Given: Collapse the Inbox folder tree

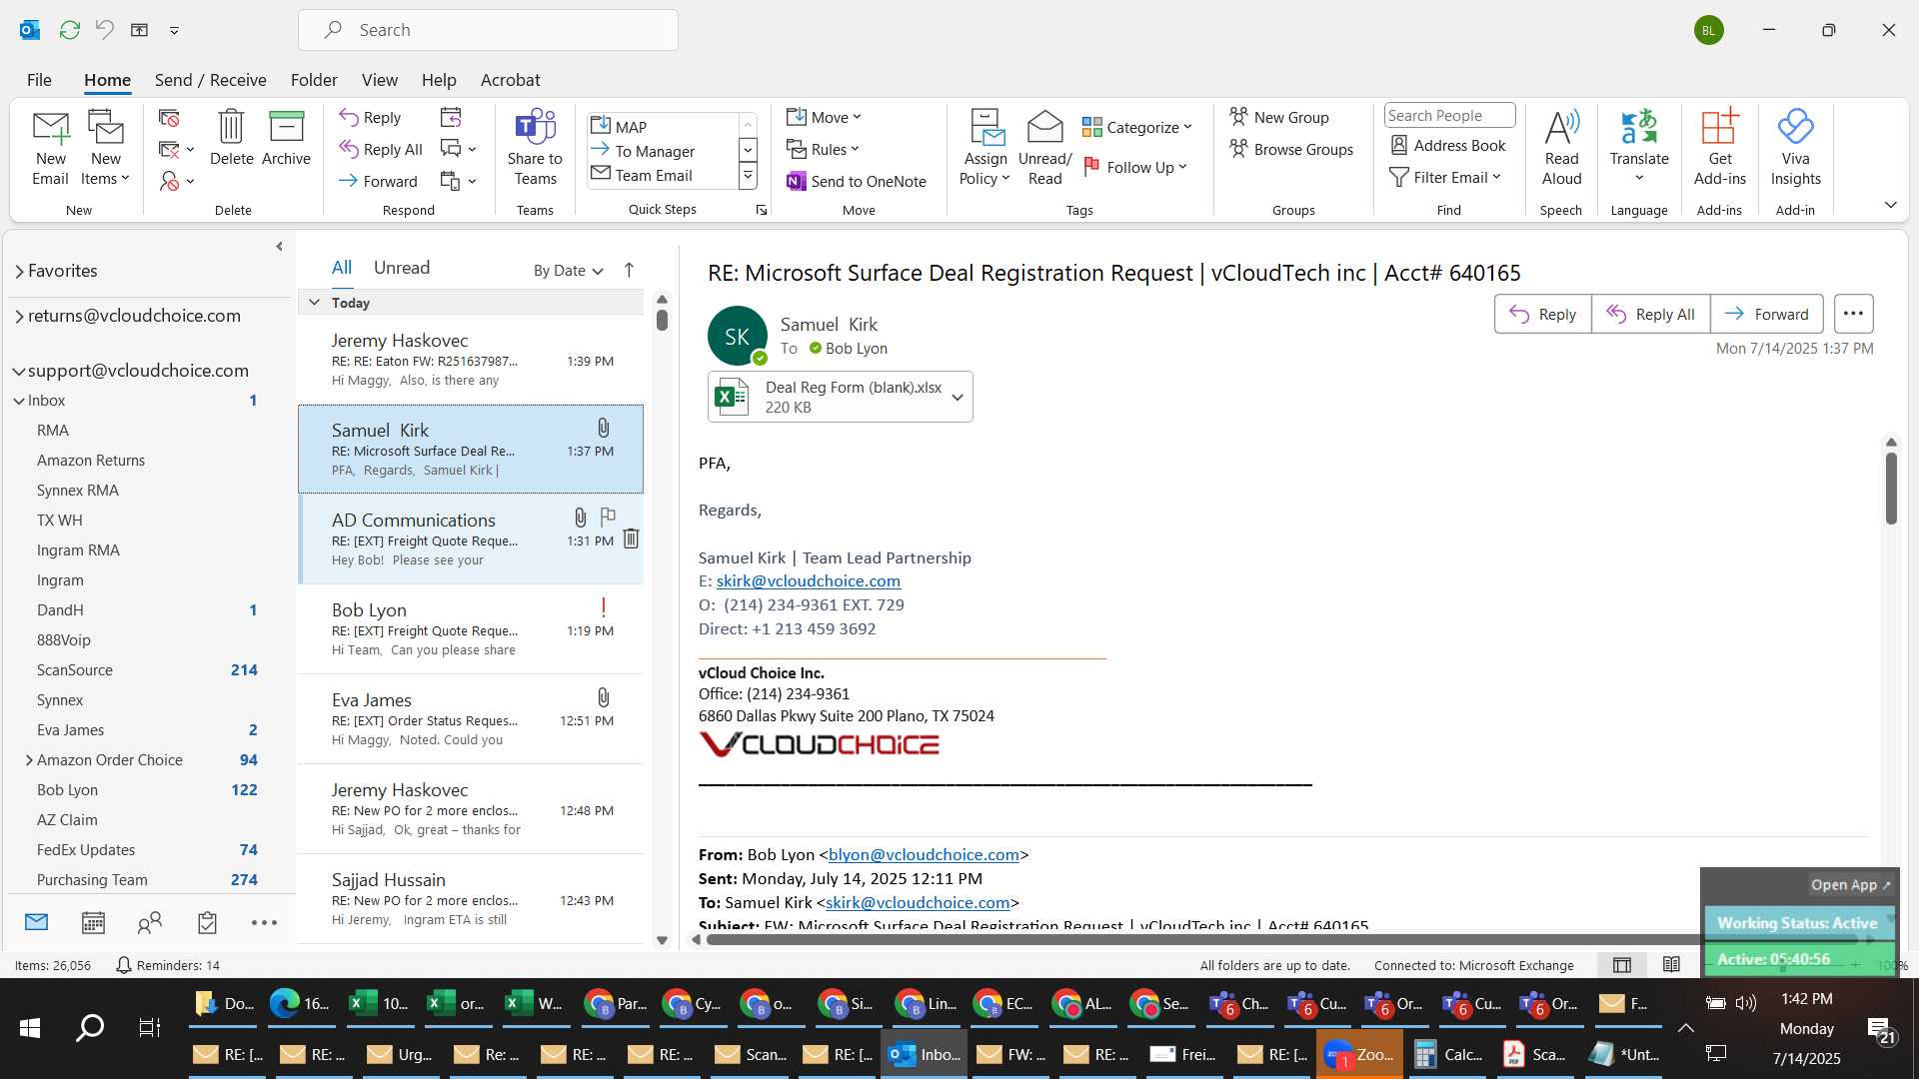Looking at the screenshot, I should tap(19, 401).
